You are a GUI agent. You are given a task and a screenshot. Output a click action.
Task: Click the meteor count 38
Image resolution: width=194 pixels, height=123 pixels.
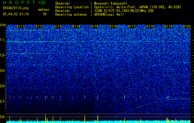[x=45, y=14]
